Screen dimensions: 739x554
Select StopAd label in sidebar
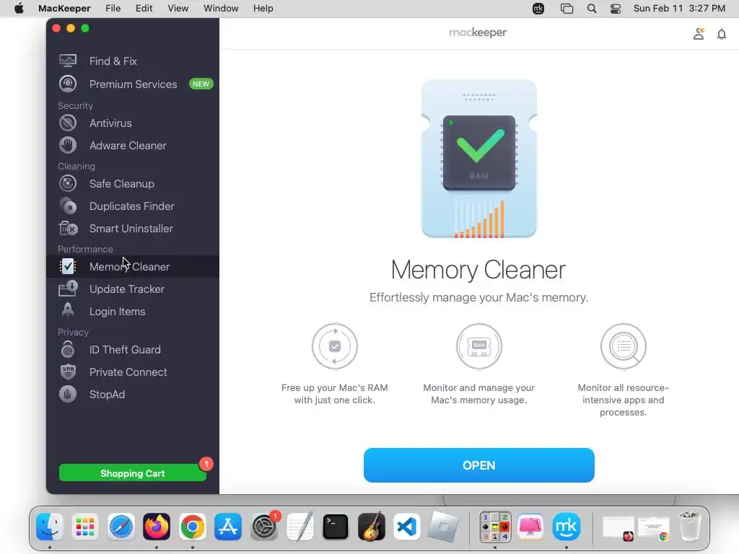click(x=107, y=394)
